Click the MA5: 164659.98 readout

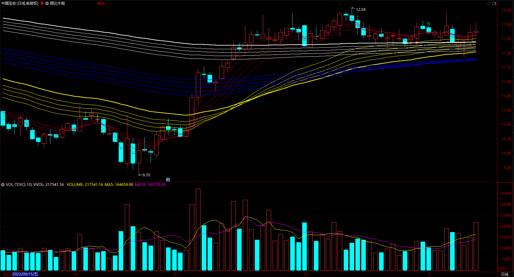pos(119,185)
